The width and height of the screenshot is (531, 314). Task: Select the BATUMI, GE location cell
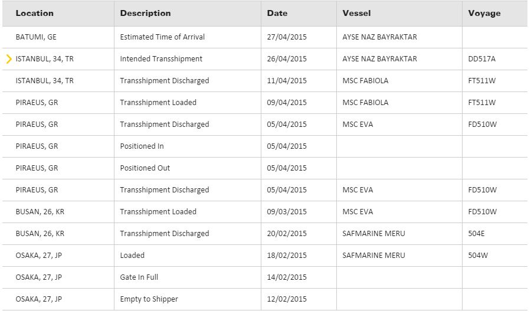[36, 37]
